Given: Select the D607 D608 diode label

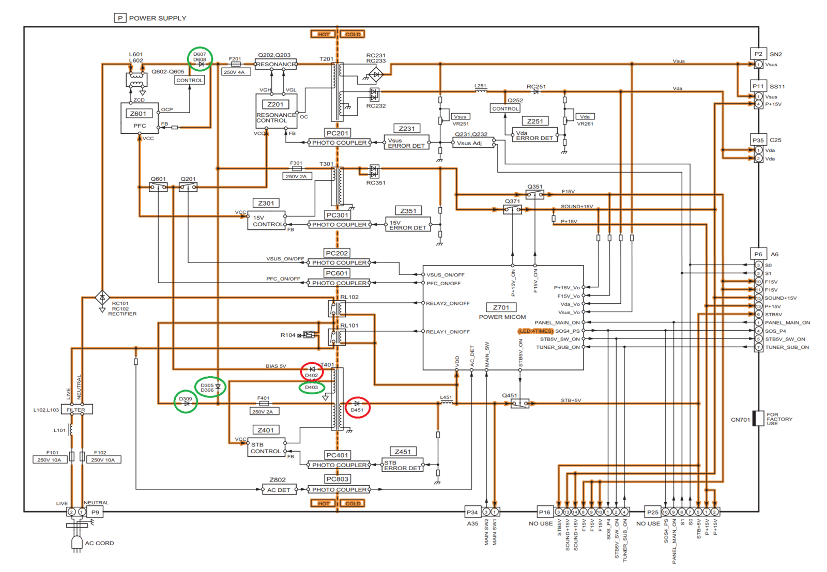Looking at the screenshot, I should coord(200,57).
